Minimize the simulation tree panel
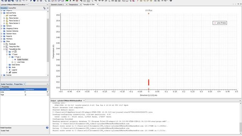 pos(48,5)
